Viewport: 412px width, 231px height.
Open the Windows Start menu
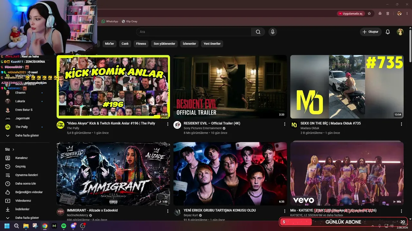coord(7,226)
